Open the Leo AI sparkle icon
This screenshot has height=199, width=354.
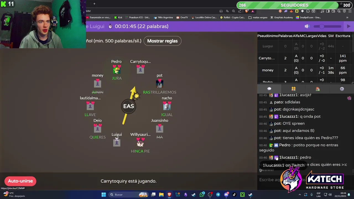pos(339,11)
